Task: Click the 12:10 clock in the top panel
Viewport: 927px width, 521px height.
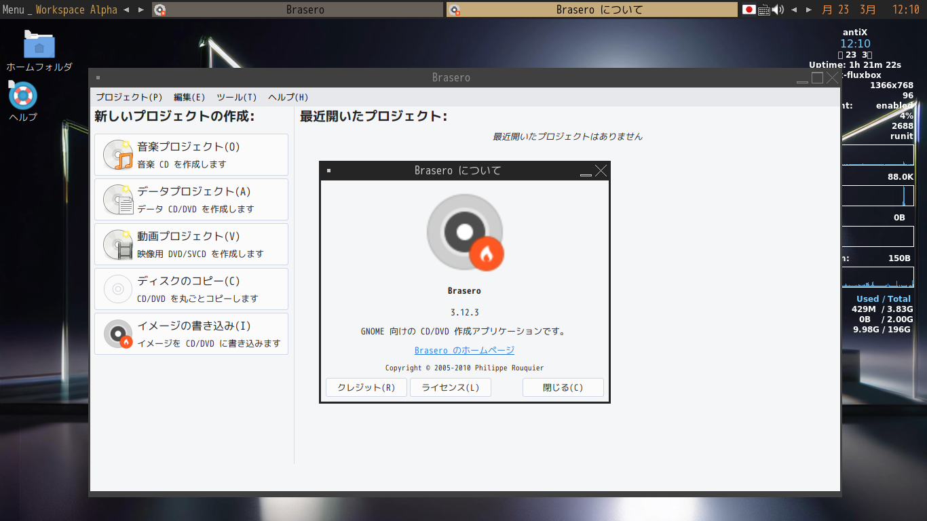Action: [906, 9]
